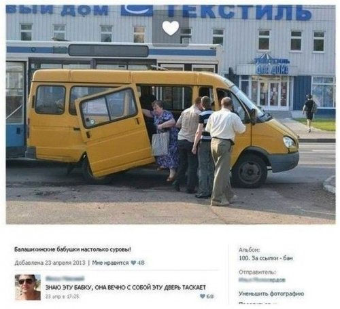Click the 'Добавлена 23 апреля 2013' date text
This screenshot has height=309, width=340.
[50, 263]
